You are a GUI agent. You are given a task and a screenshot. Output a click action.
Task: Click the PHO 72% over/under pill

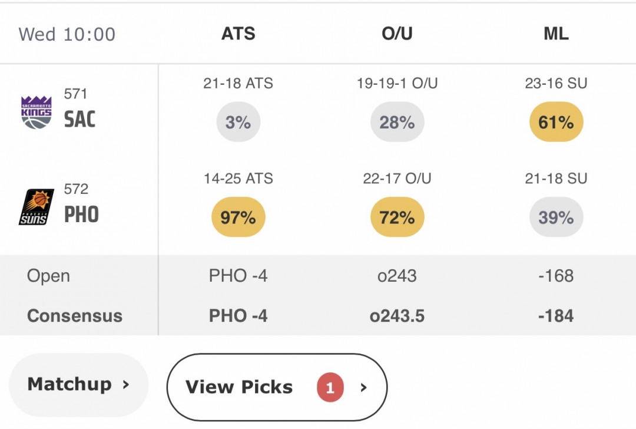coord(397,217)
